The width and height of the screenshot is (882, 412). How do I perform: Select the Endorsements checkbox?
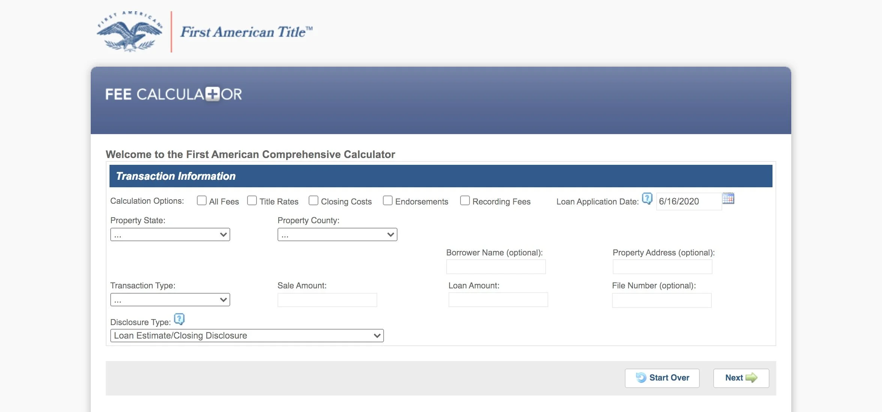(x=388, y=201)
